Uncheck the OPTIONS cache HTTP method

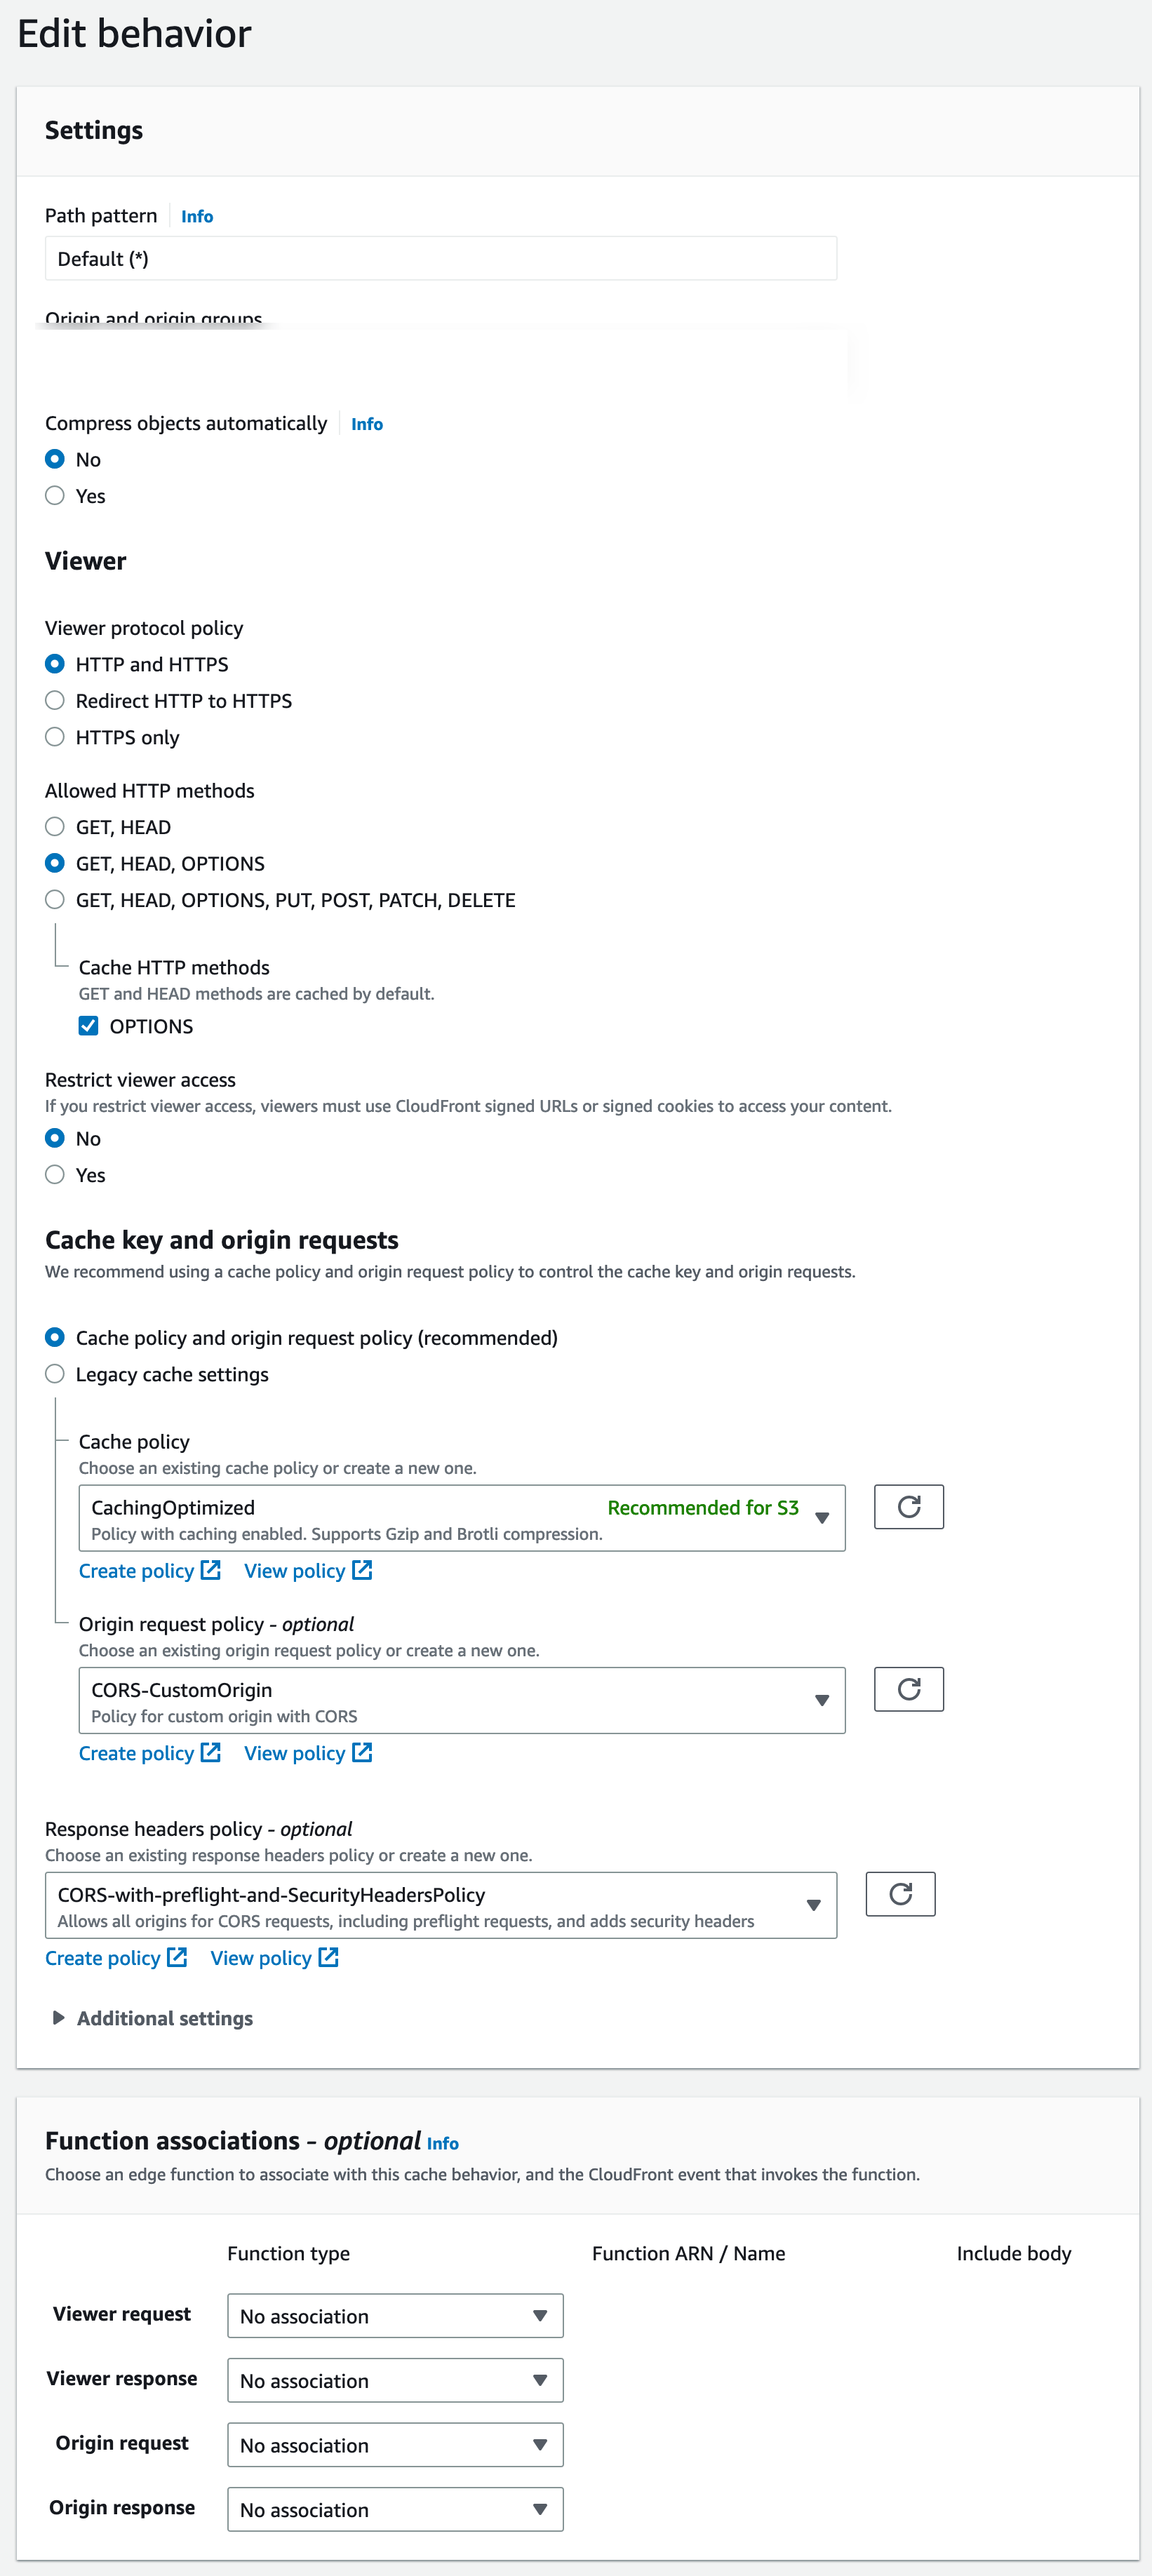pos(89,1025)
